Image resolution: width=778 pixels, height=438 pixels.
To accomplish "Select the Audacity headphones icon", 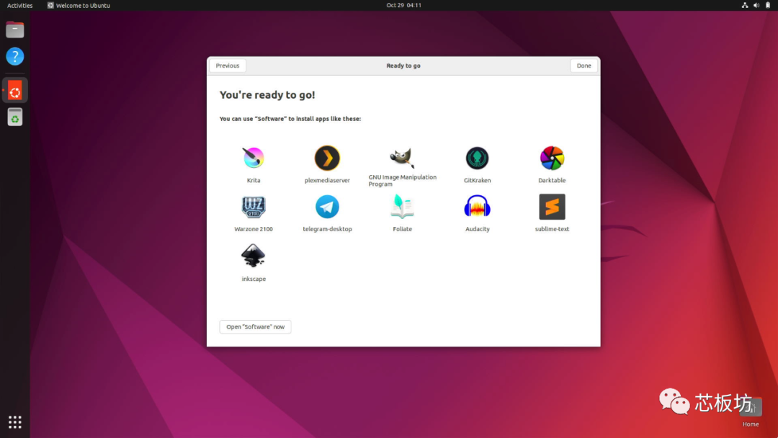I will 478,207.
